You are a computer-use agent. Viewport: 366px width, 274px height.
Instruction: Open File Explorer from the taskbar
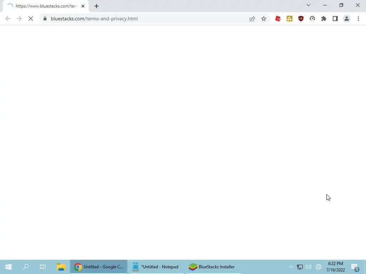pyautogui.click(x=61, y=267)
